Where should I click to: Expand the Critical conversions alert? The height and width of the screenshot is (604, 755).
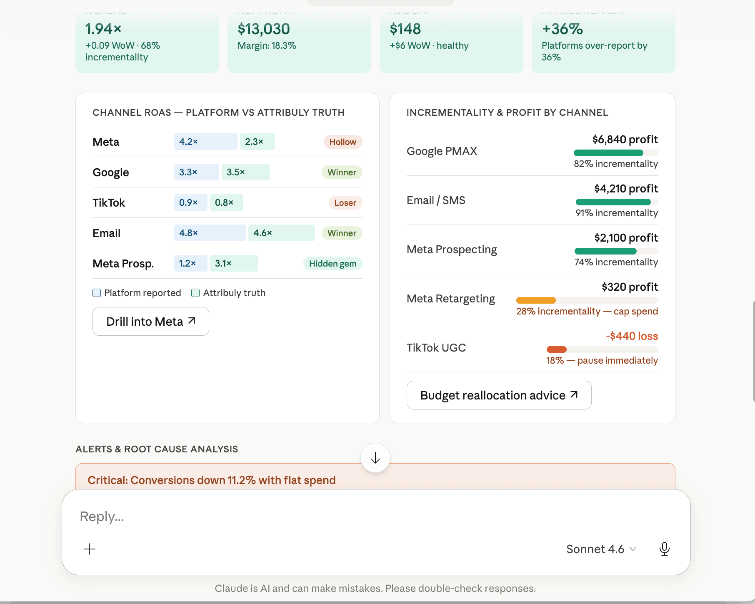[211, 480]
